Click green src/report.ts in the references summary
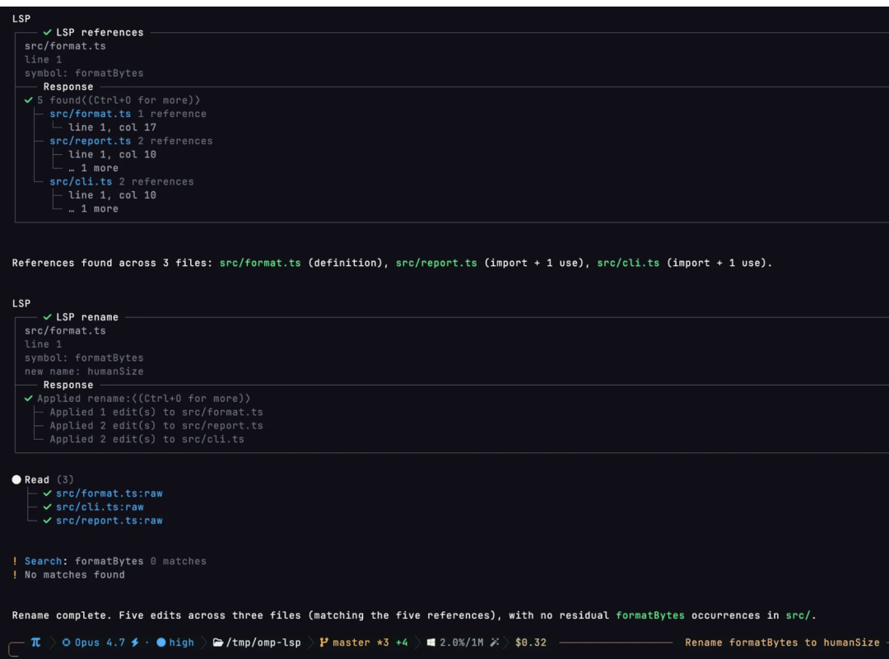 [436, 263]
